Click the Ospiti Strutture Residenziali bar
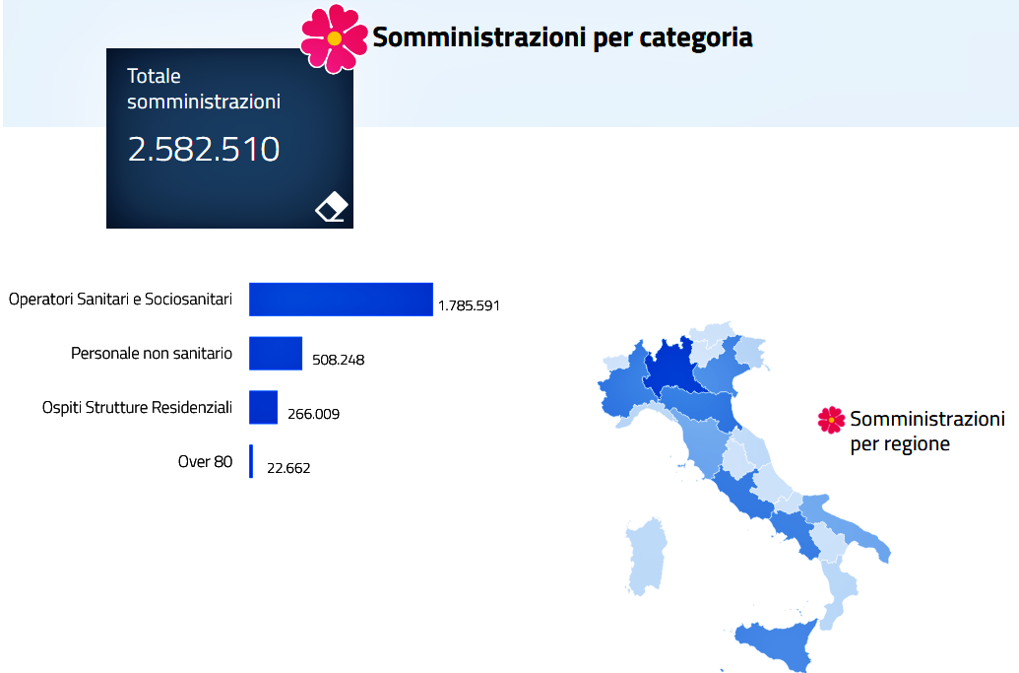Screen dimensions: 1019x673 (x=263, y=408)
